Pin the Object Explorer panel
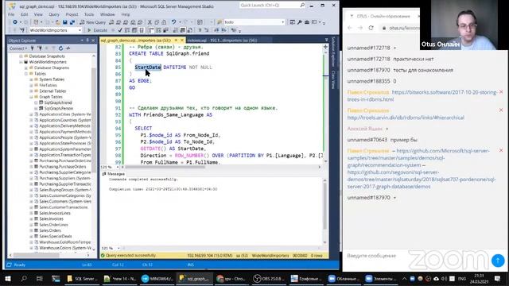Image resolution: width=509 pixels, height=286 pixels. [x=87, y=41]
